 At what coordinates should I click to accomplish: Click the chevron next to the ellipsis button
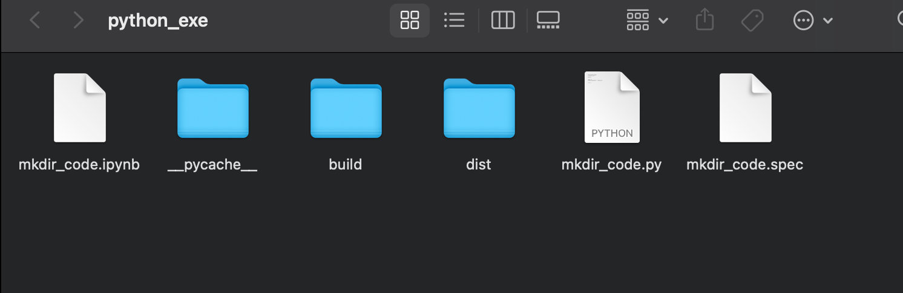[827, 21]
